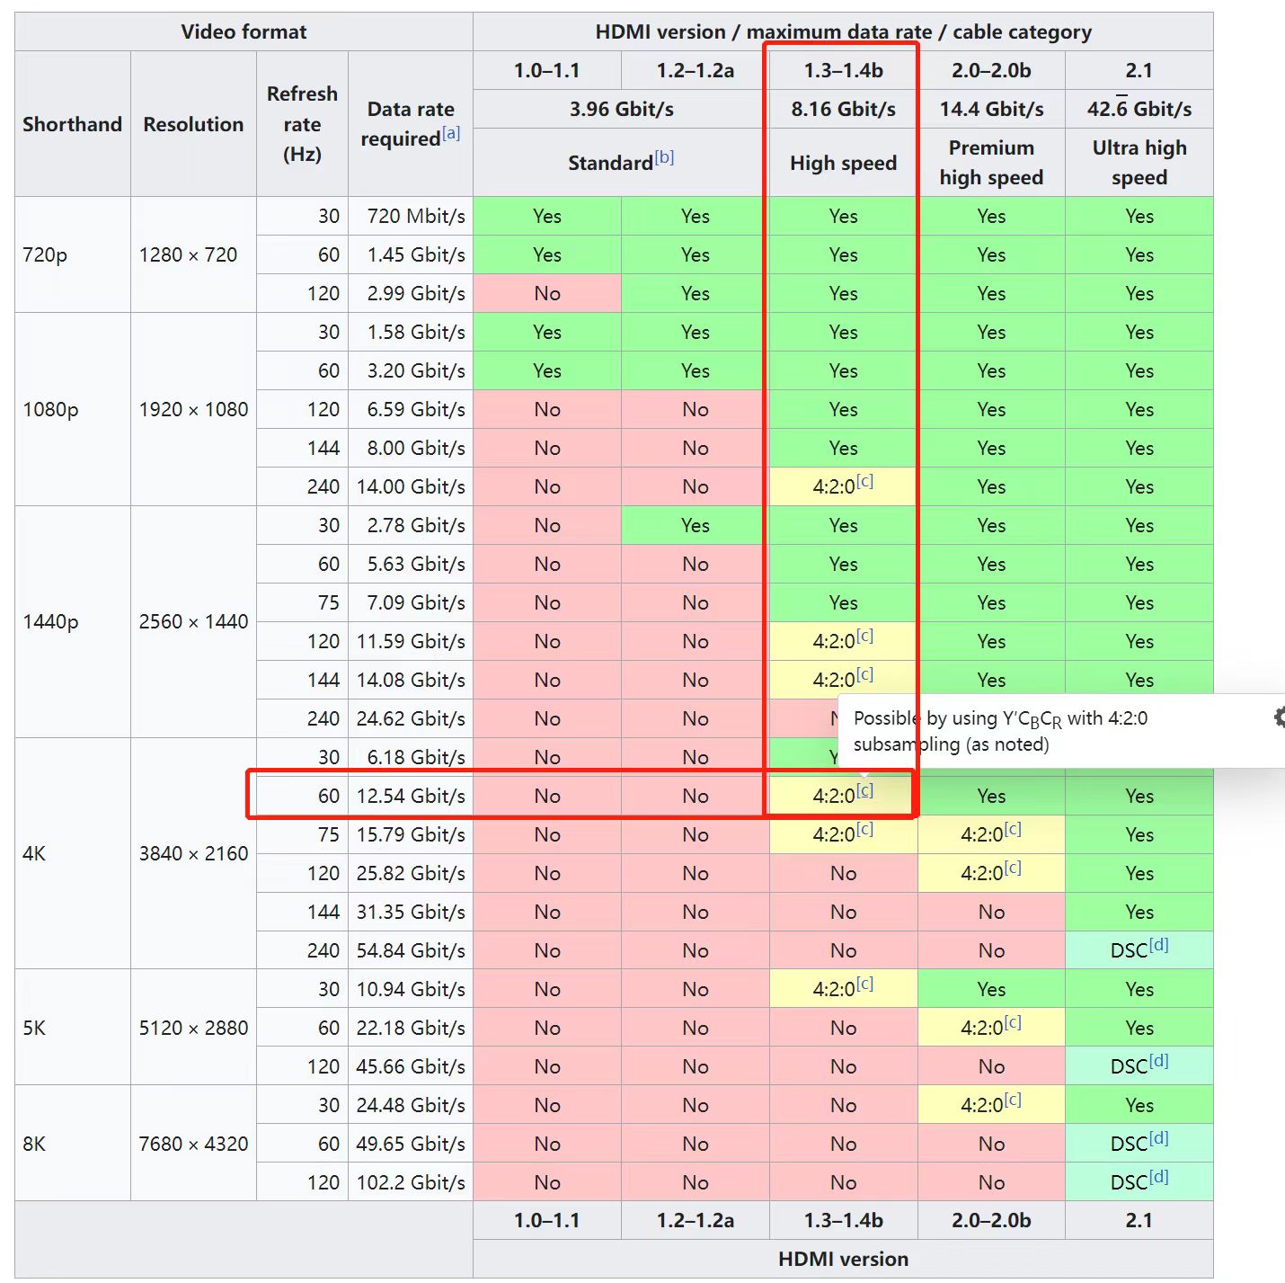1285x1283 pixels.
Task: Click DSC footnote [d] in 4K 240 Hz row
Action: (1159, 945)
